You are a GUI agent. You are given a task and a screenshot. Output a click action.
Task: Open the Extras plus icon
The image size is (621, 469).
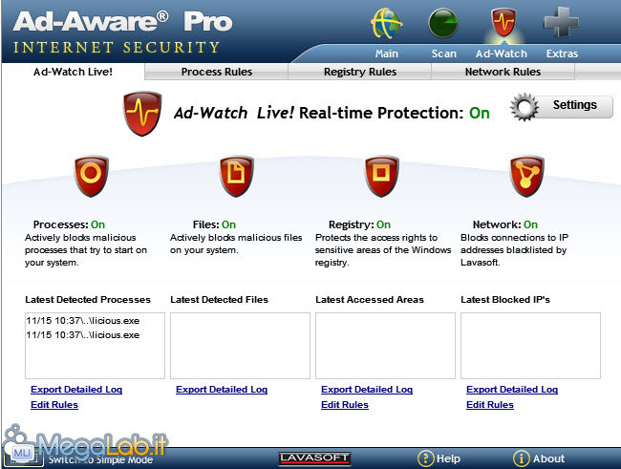pos(562,24)
